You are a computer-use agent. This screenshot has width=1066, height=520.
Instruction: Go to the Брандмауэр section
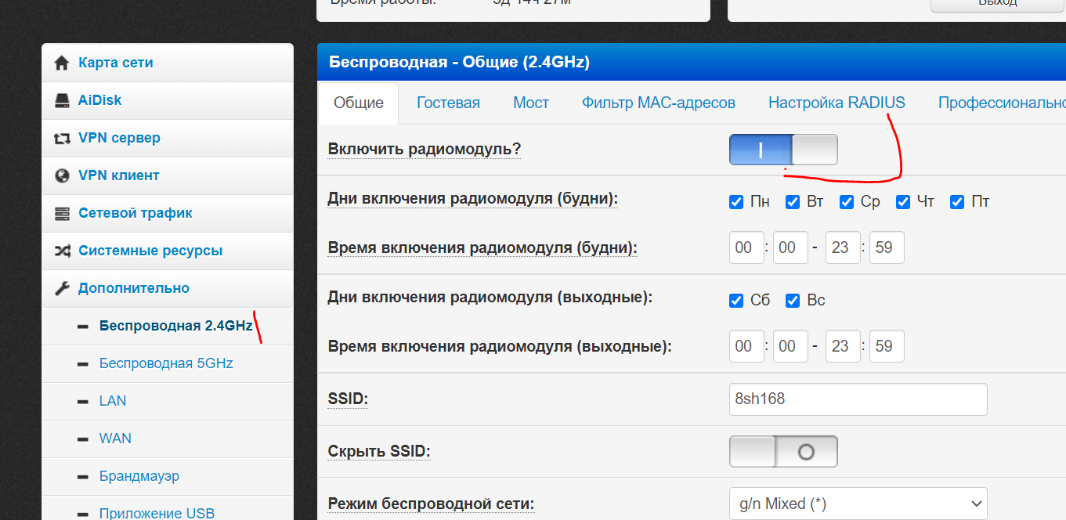(x=139, y=476)
